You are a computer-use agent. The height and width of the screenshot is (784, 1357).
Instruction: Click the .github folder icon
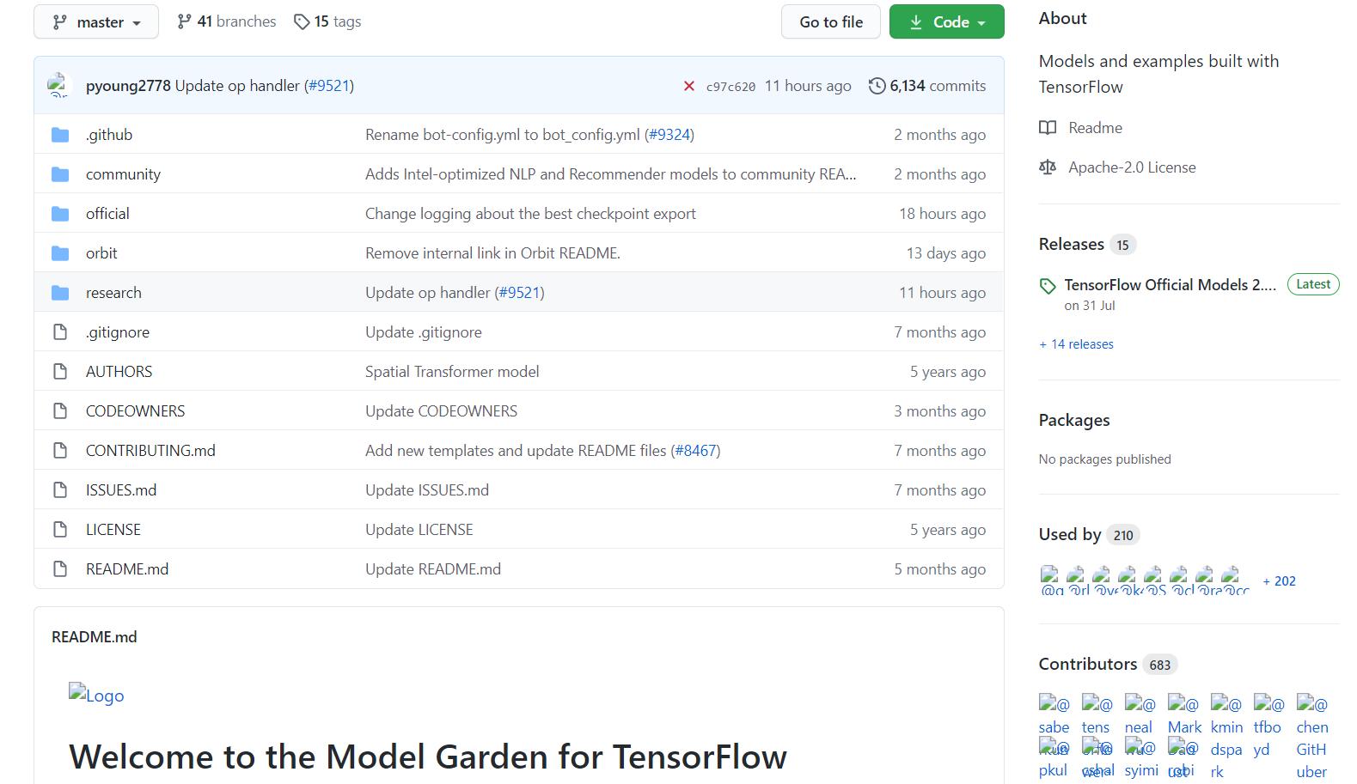pos(60,135)
